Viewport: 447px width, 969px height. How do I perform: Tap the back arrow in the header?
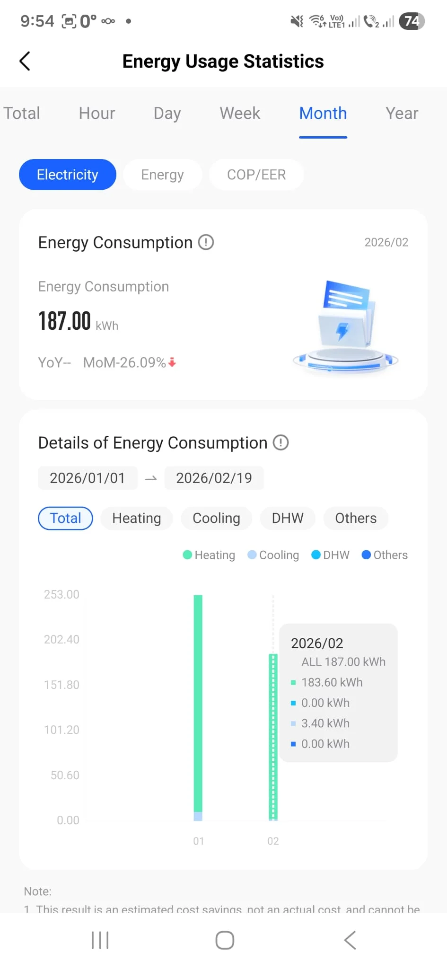(x=25, y=61)
